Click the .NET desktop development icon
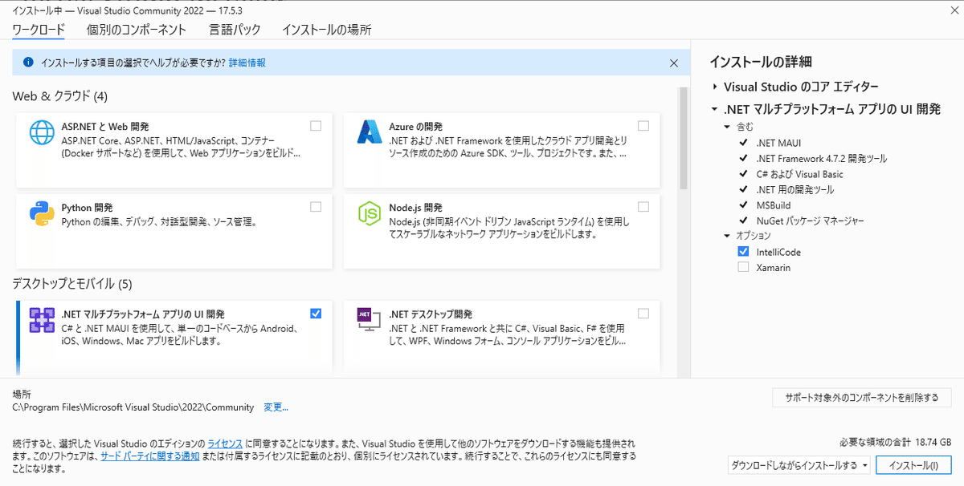 click(x=369, y=320)
